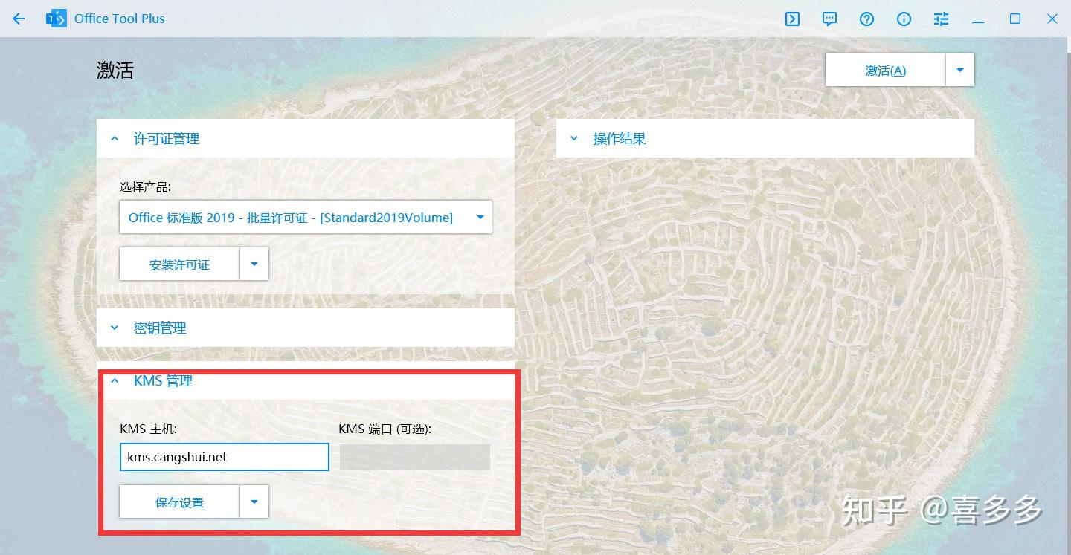Maximize the Office Tool Plus window
The image size is (1071, 555).
[1015, 19]
